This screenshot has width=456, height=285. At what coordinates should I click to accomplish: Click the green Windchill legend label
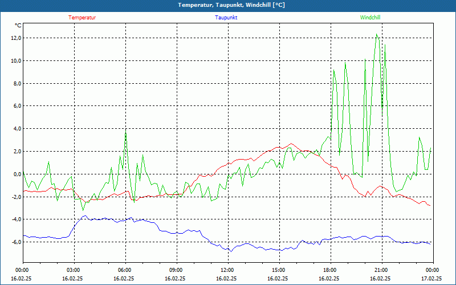pyautogui.click(x=370, y=18)
